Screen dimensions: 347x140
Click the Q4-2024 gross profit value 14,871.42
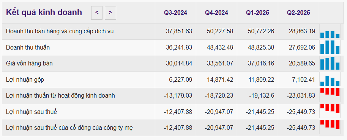[x=220, y=79]
